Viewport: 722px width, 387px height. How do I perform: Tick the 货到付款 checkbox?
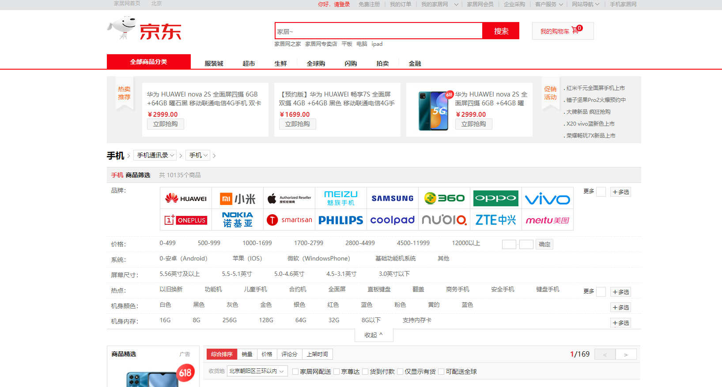tap(365, 372)
